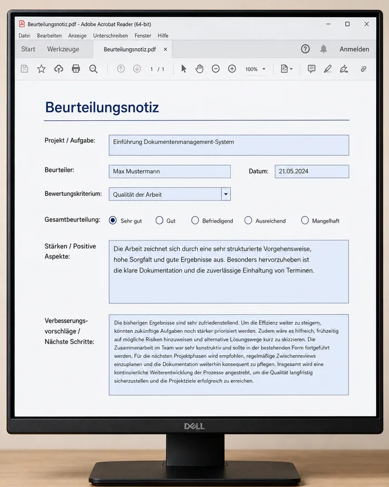Go to previous page arrow icon
This screenshot has width=389, height=487.
(121, 69)
